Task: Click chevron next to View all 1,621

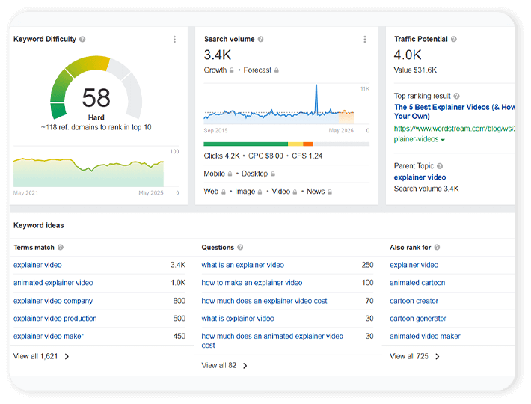Action: [x=67, y=356]
